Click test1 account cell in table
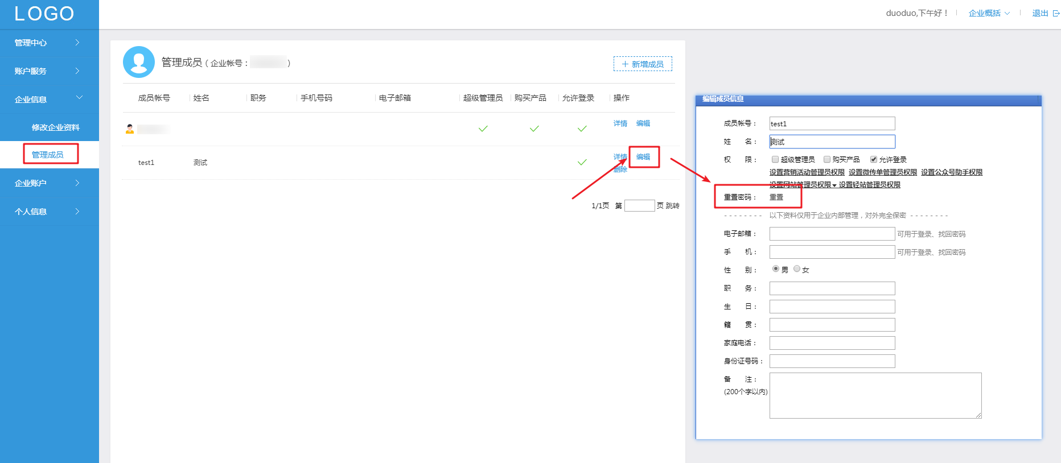Screen dimensions: 1061x463 click(146, 163)
